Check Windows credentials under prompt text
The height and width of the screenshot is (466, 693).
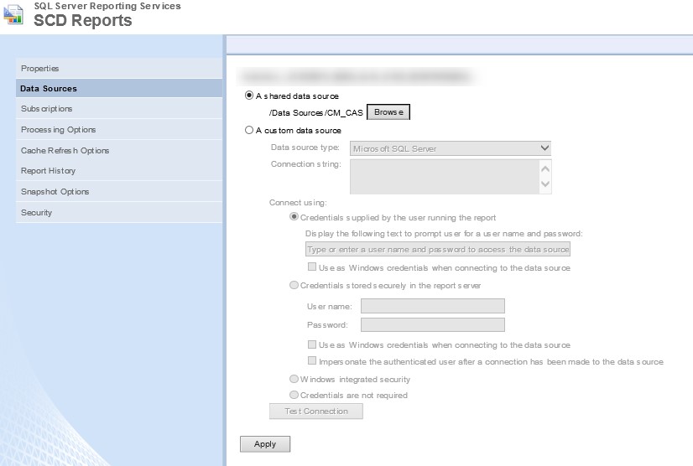tap(312, 267)
